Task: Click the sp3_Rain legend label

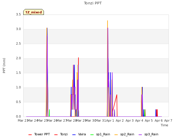Action: click(x=151, y=134)
